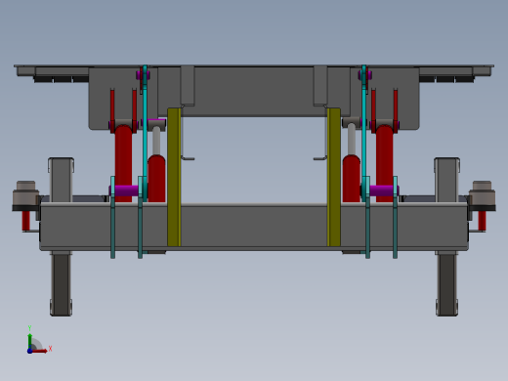Select the large gray bottom frame beam

point(254,227)
